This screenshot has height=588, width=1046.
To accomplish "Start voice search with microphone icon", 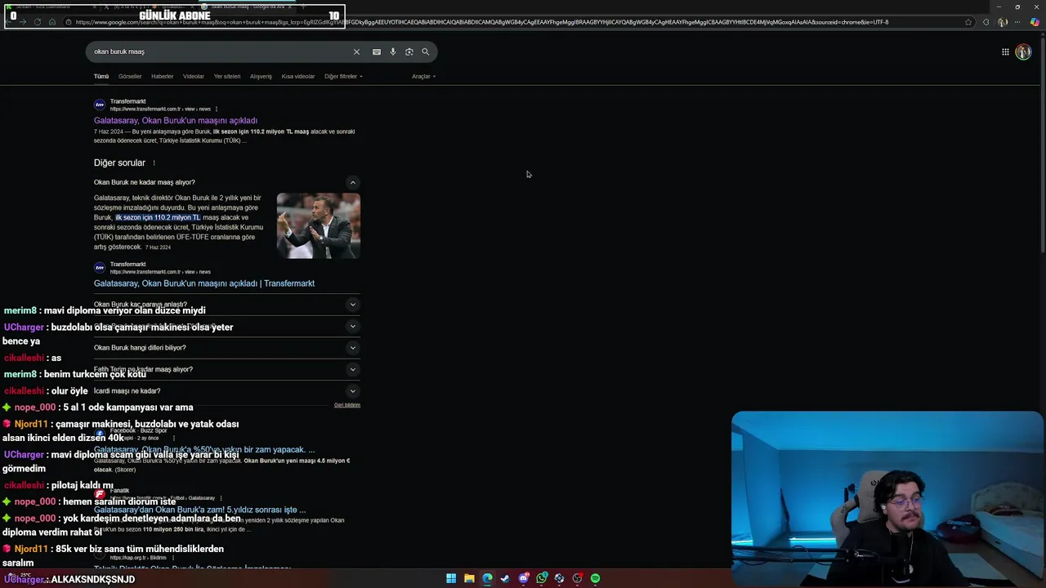I will [392, 51].
